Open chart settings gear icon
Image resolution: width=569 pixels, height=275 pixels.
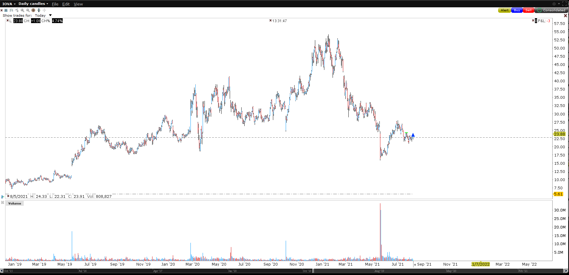[x=554, y=4]
